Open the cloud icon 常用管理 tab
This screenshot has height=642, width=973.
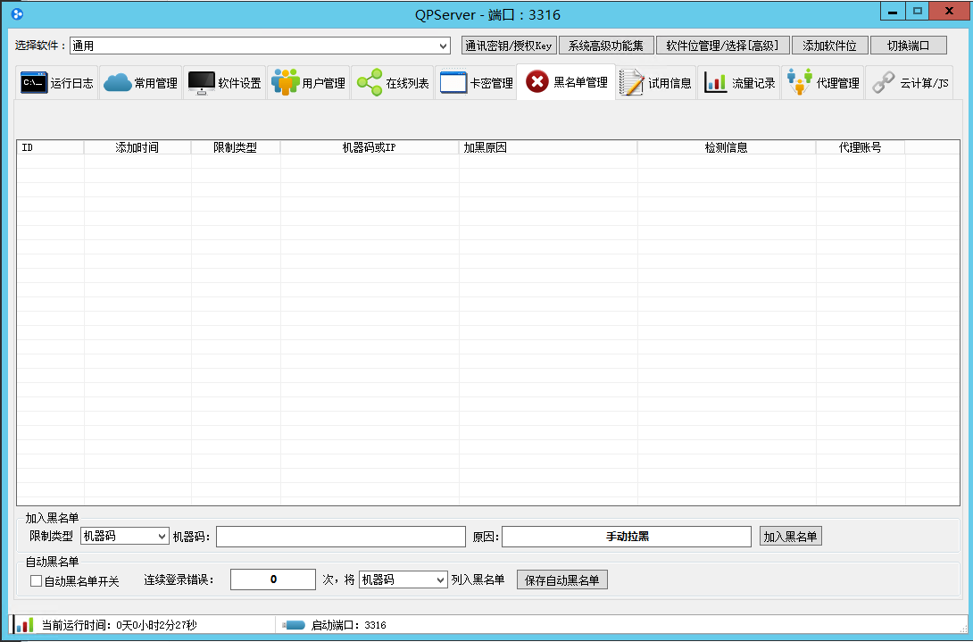pyautogui.click(x=117, y=83)
